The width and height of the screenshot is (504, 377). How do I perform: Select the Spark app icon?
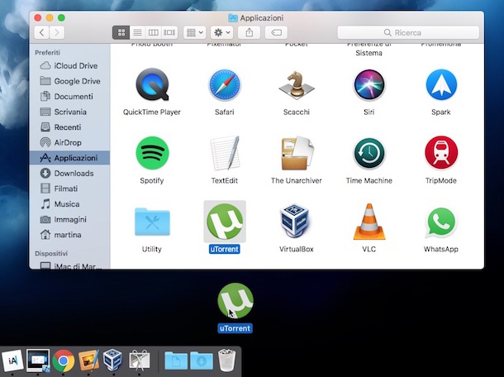[441, 85]
